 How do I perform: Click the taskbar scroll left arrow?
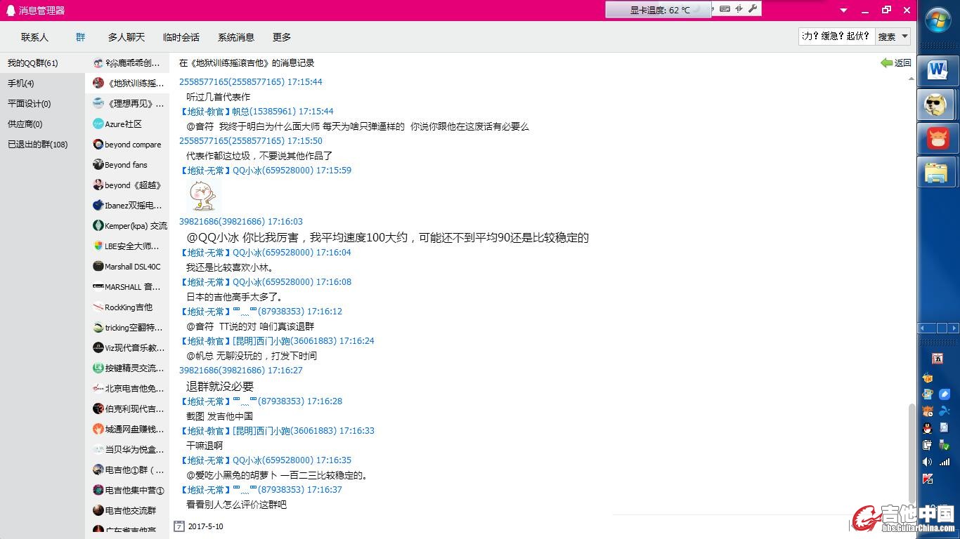(x=923, y=328)
